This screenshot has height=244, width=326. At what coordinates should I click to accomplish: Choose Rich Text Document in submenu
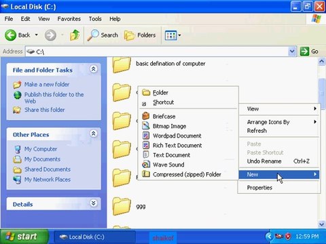click(x=188, y=146)
